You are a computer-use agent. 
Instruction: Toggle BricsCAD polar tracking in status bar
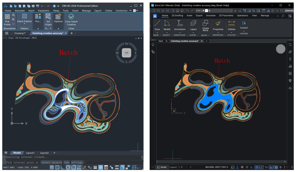(x=257, y=167)
